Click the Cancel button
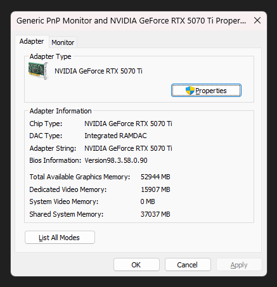The width and height of the screenshot is (277, 287). tap(188, 265)
